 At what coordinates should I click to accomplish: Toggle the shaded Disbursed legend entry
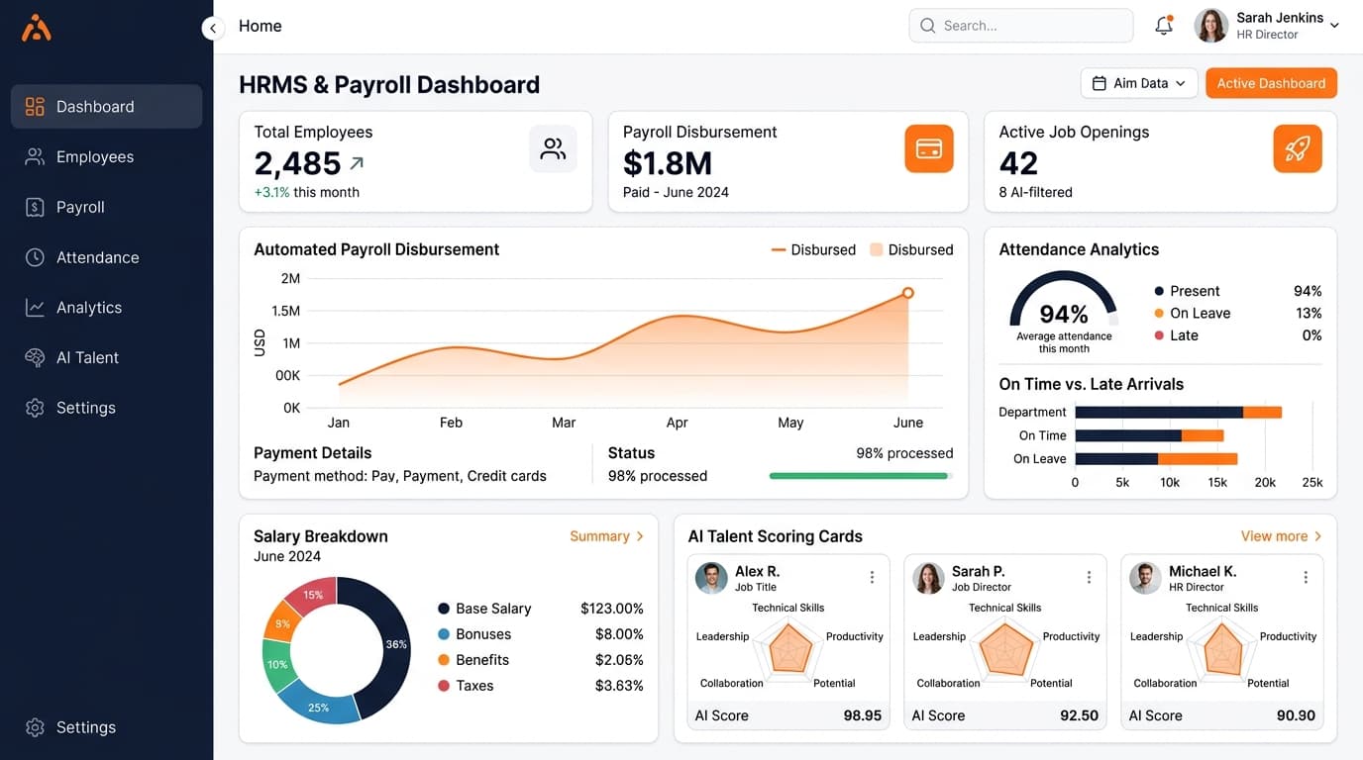911,249
